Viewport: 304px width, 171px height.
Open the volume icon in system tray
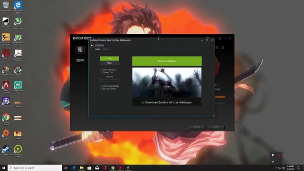tap(284, 168)
